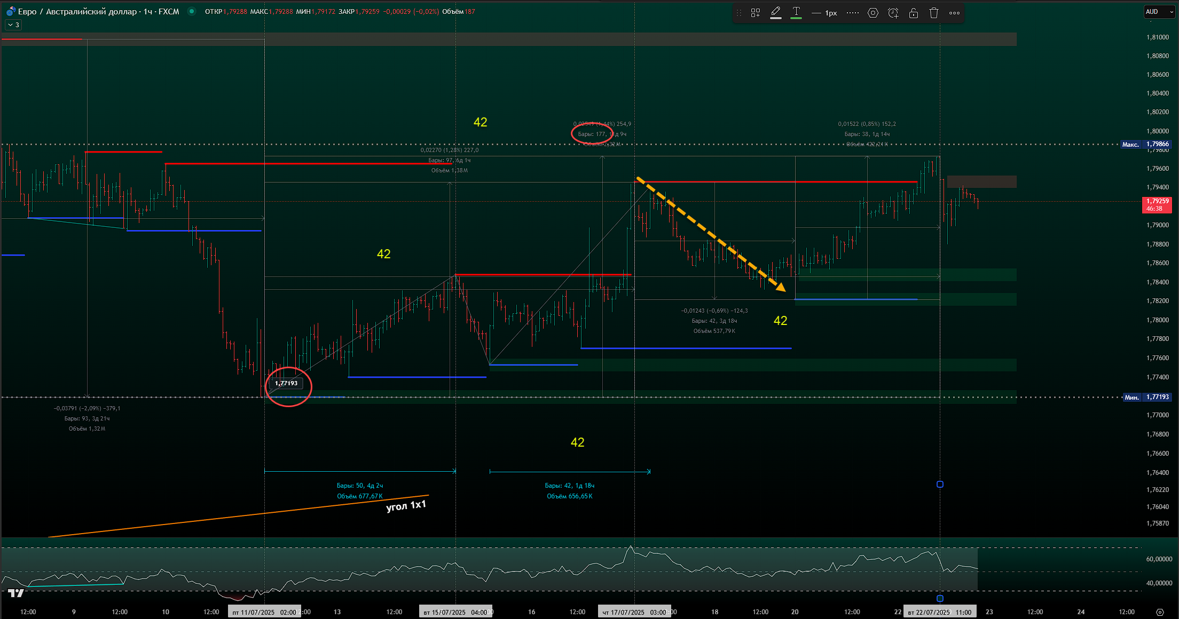1179x619 pixels.
Task: Change line color with pencil icon
Action: pyautogui.click(x=776, y=13)
